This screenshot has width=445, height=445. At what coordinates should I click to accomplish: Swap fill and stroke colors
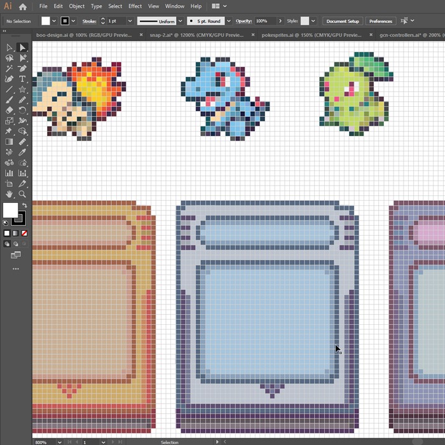(24, 205)
